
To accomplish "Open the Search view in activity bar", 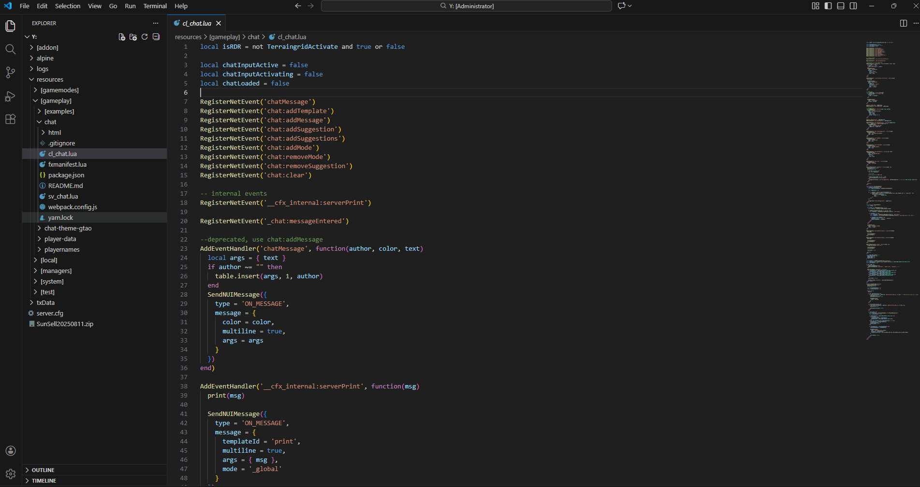I will coord(10,49).
